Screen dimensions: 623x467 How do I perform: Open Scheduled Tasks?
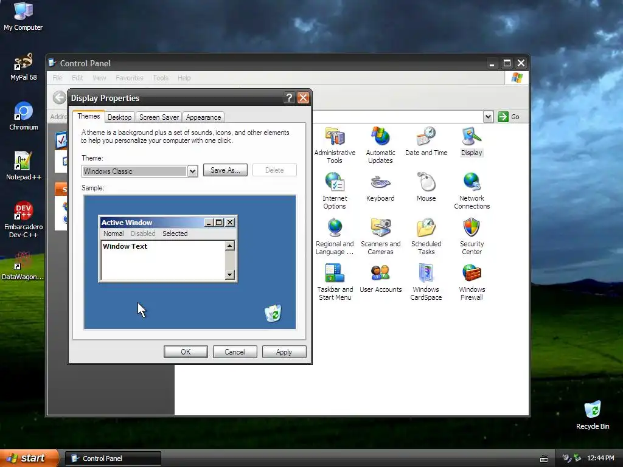(x=426, y=237)
